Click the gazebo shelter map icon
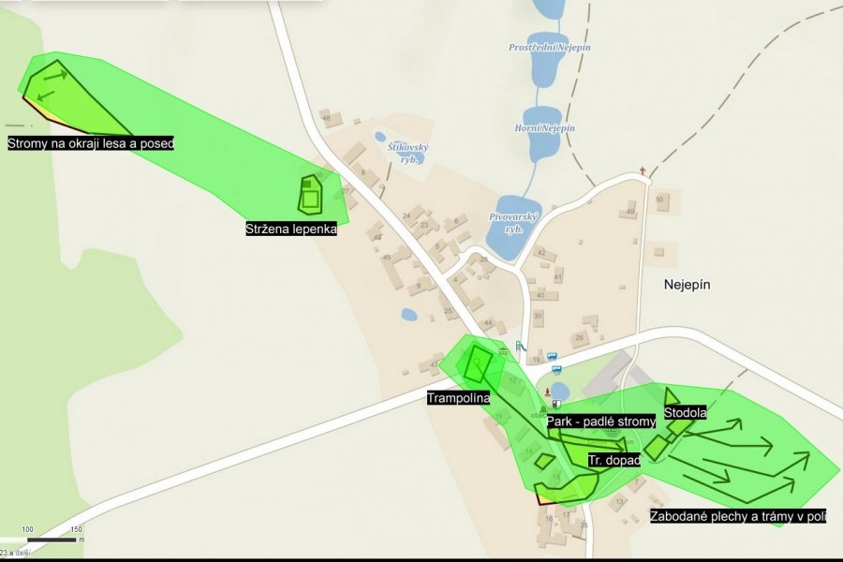The height and width of the screenshot is (562, 843). click(x=504, y=351)
